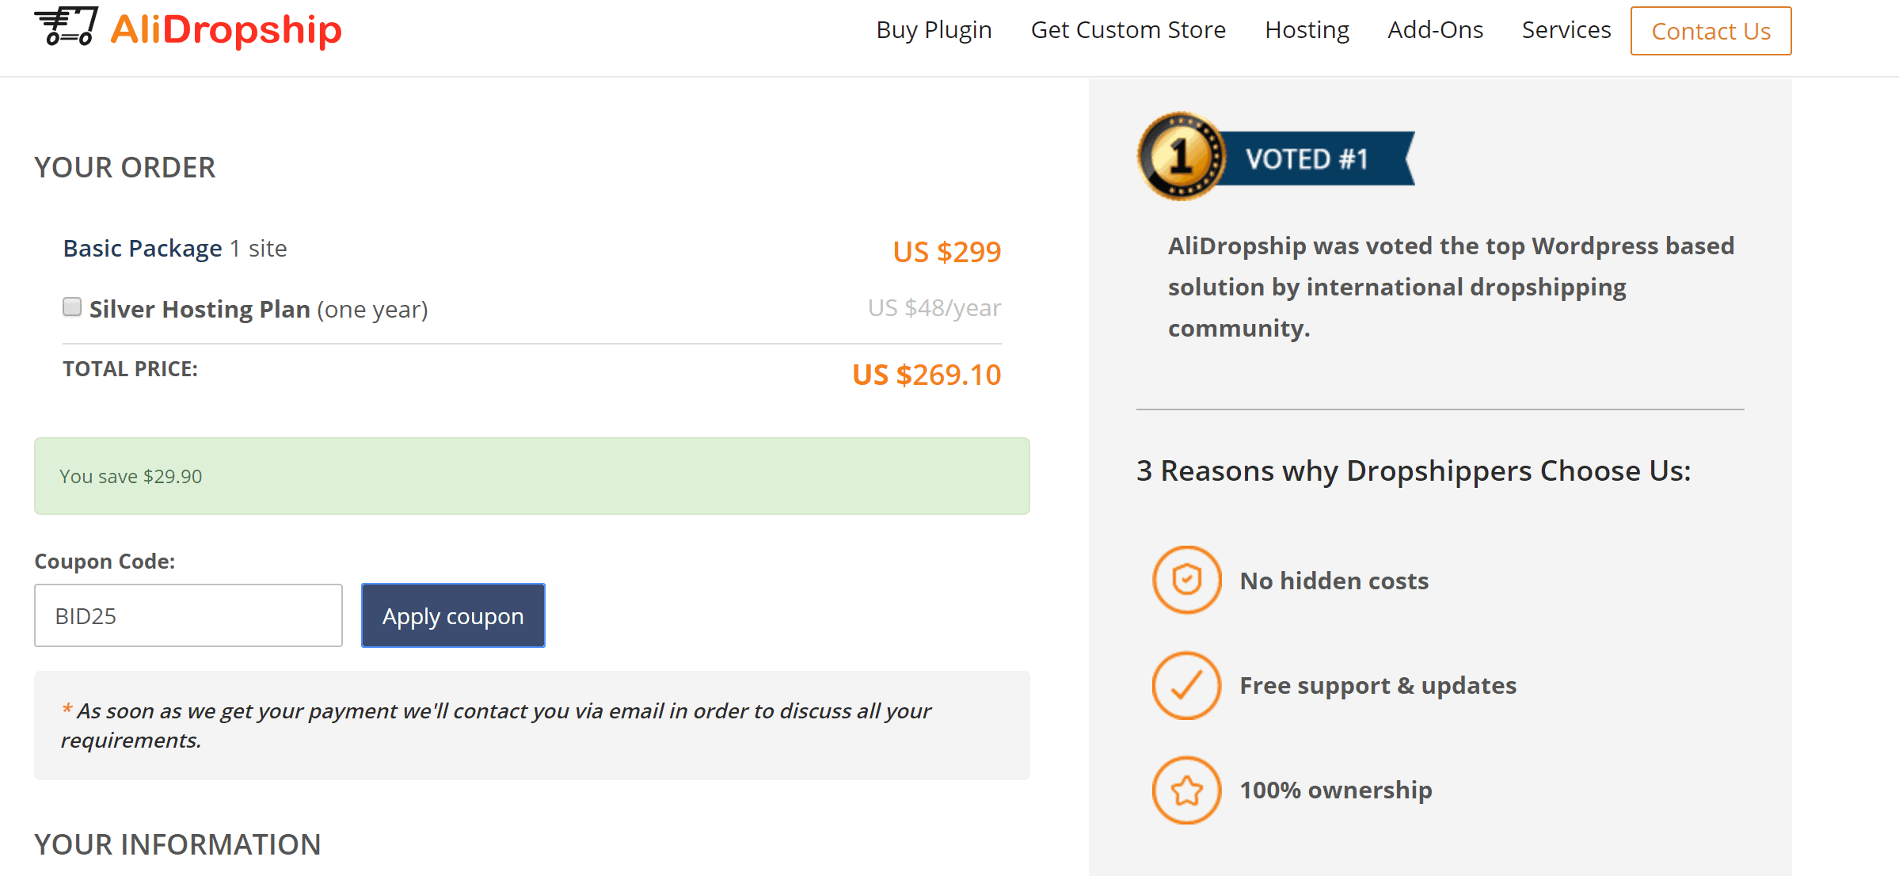Click the total price US $269.10
1899x876 pixels.
click(x=927, y=375)
